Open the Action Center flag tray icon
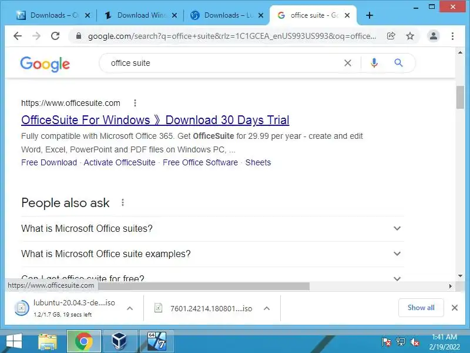 coord(386,342)
